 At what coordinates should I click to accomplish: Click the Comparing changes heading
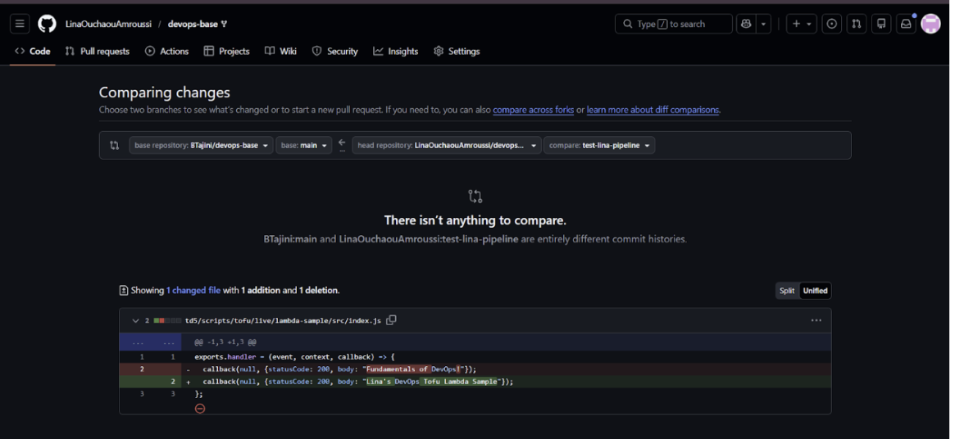click(x=165, y=93)
